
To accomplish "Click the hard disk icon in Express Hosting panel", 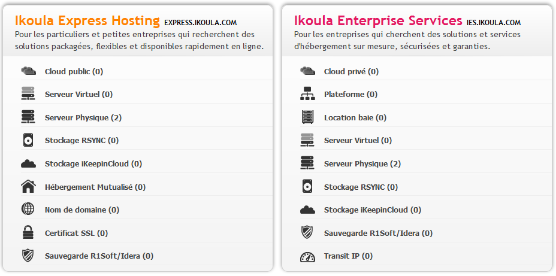I will point(28,140).
